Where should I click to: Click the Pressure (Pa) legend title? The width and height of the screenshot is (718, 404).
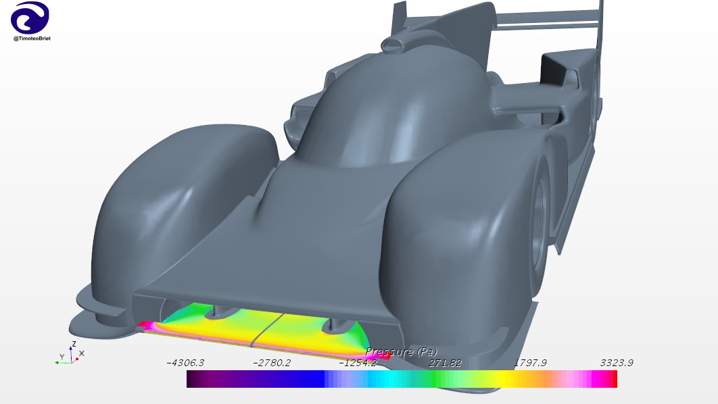click(x=402, y=352)
